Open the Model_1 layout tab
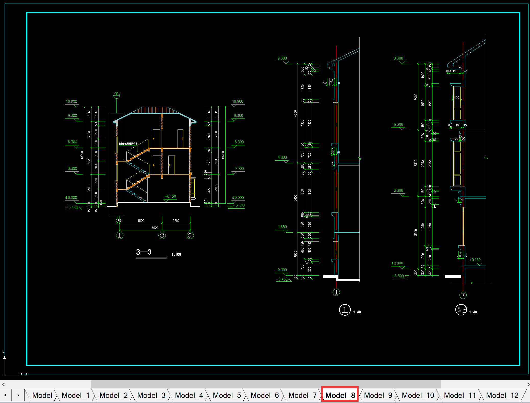The width and height of the screenshot is (530, 403). 76,395
